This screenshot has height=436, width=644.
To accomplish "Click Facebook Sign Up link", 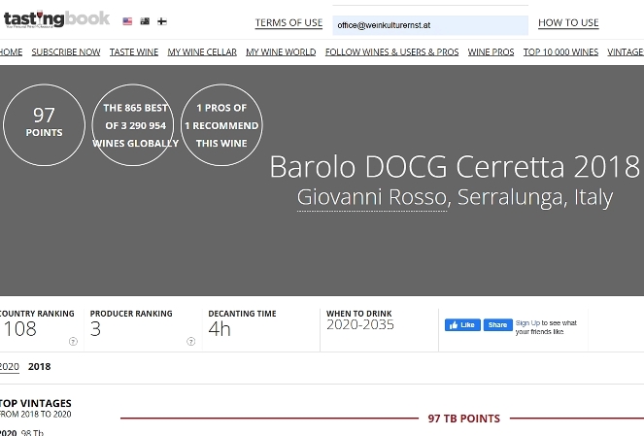I will point(527,322).
